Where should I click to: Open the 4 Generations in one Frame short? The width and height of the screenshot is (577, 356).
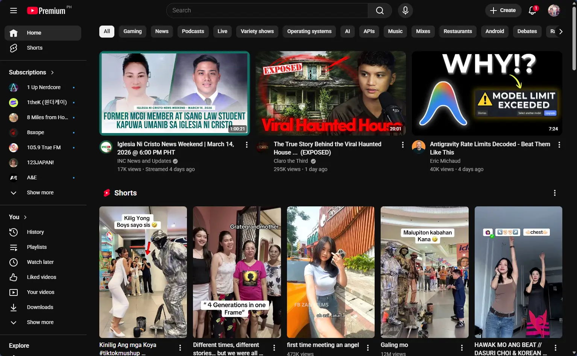pos(237,272)
